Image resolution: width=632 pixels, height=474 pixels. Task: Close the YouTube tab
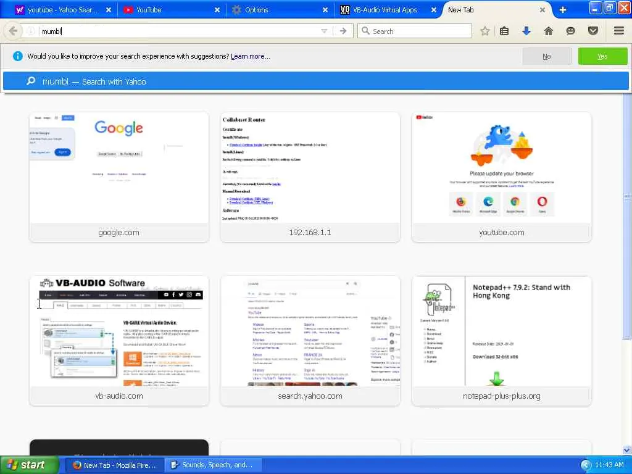217,10
